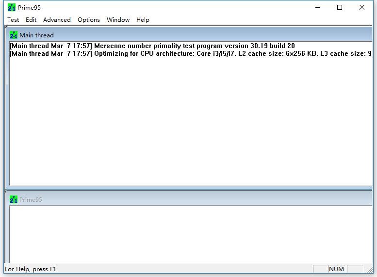Click the lower Prime95 child window icon
Image resolution: width=377 pixels, height=277 pixels.
coord(14,199)
